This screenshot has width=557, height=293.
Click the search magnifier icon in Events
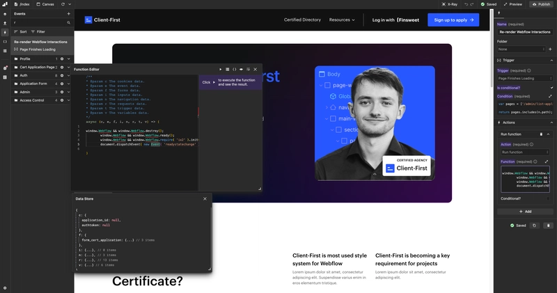coord(68,22)
